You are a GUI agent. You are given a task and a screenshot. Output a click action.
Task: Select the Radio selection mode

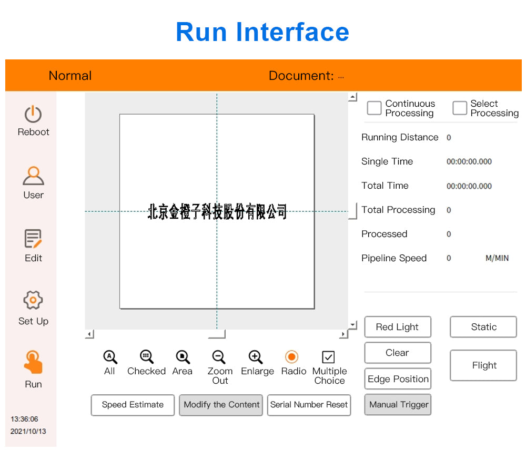coord(291,357)
